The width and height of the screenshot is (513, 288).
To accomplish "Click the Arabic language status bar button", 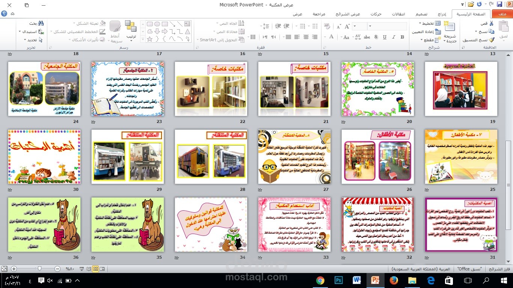I will click(x=421, y=269).
